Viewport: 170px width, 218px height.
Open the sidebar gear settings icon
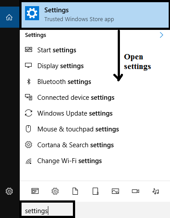click(x=9, y=191)
